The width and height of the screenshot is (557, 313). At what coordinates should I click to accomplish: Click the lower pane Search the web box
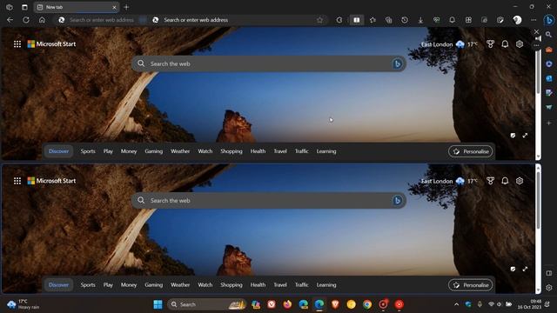[269, 201]
